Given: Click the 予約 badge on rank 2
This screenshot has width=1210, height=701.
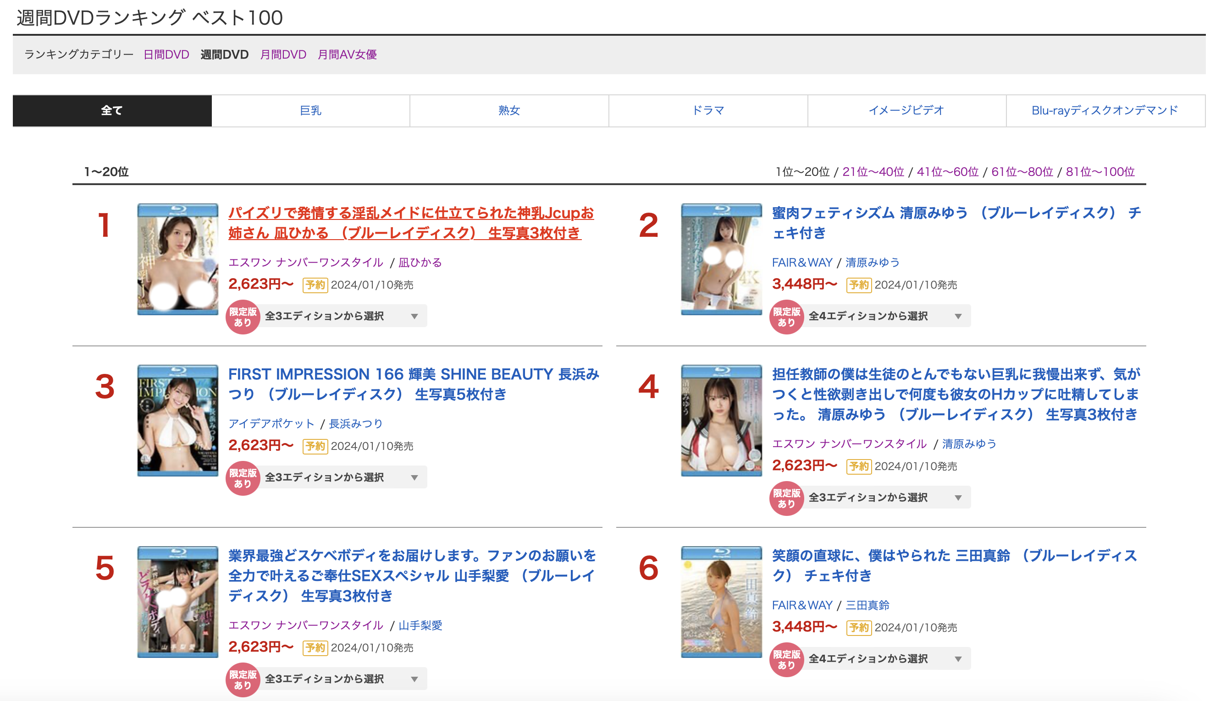Looking at the screenshot, I should coord(858,285).
